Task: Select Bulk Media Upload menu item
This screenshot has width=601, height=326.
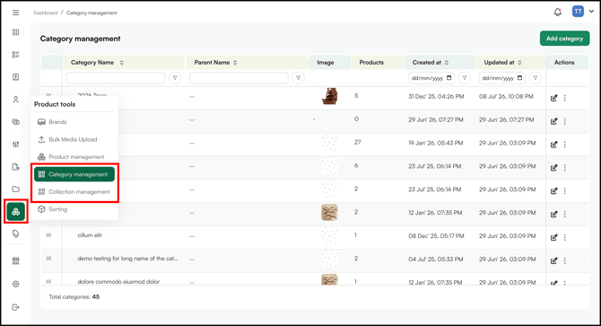Action: click(74, 139)
